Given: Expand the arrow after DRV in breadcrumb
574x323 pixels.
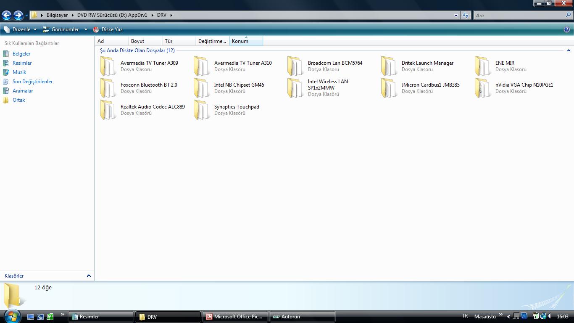Looking at the screenshot, I should point(171,15).
